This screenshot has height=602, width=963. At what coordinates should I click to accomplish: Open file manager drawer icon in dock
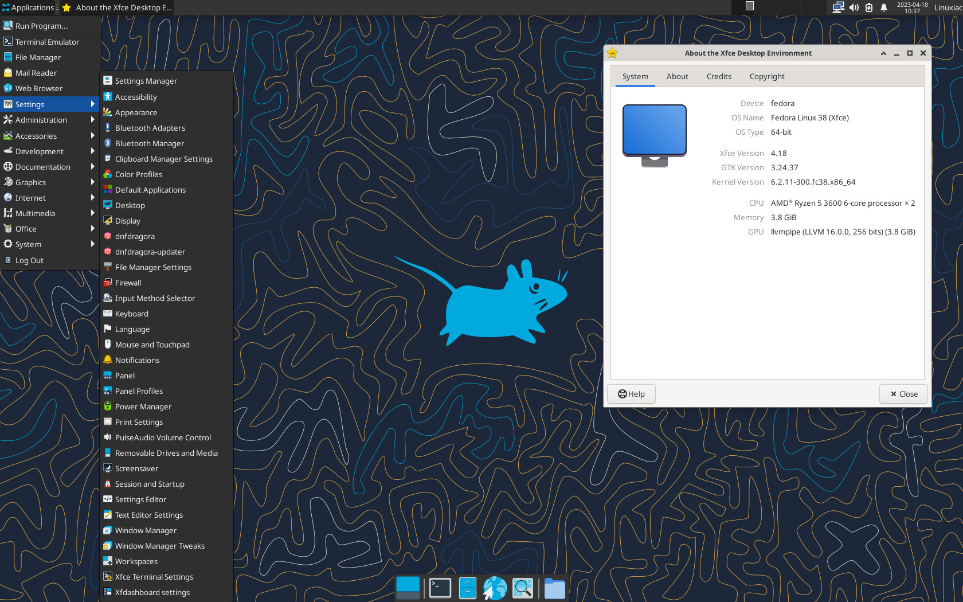468,588
